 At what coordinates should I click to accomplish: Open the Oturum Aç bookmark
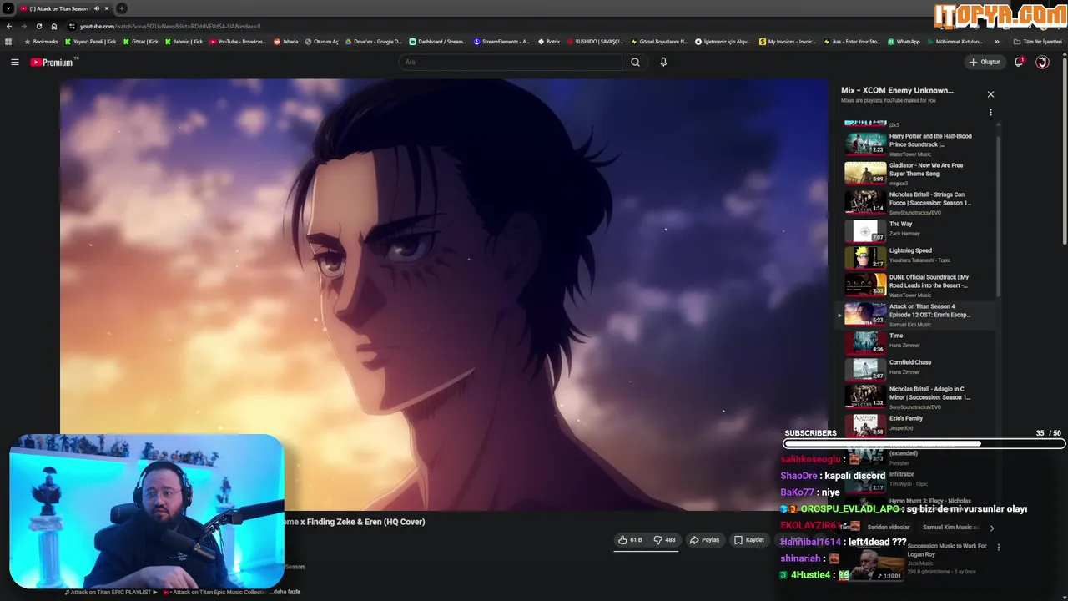pyautogui.click(x=322, y=41)
